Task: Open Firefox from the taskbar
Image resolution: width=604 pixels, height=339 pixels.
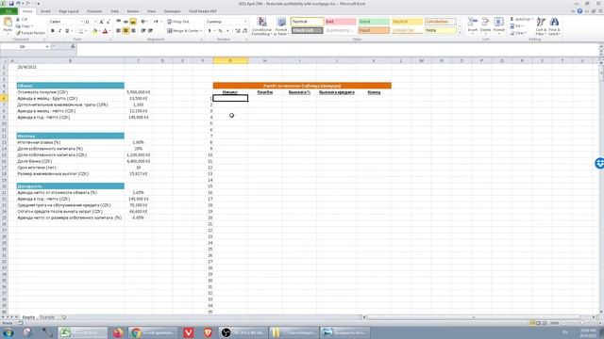Action: 118,332
